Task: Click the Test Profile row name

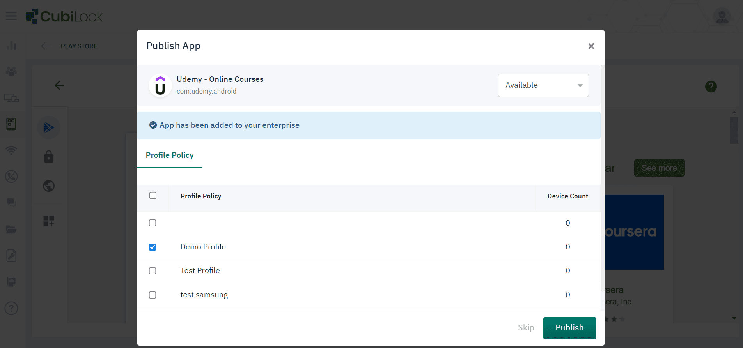Action: 200,270
